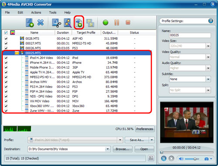218x166 pixels.
Task: Uncheck Archos WMV checkbox
Action: (6, 82)
